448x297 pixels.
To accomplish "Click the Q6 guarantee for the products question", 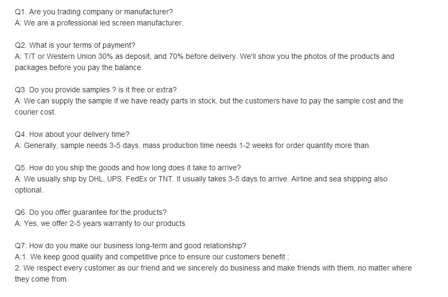I will (91, 213).
